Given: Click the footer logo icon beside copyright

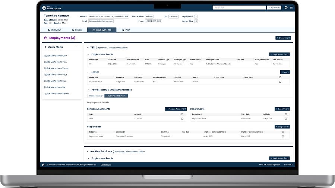Looking at the screenshot, I should click(x=43, y=165).
